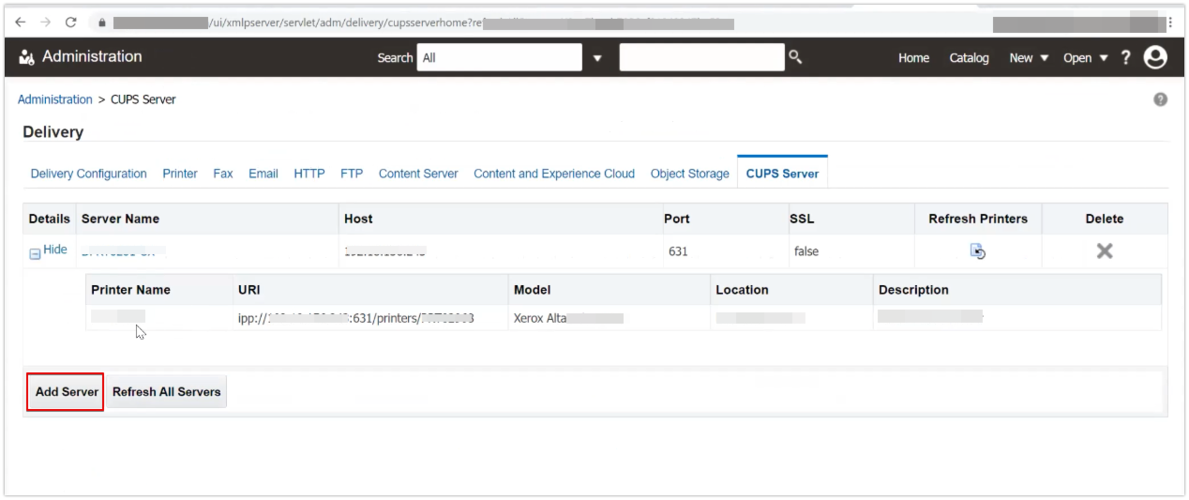Open the help question mark in header
The width and height of the screenshot is (1189, 500).
tap(1126, 57)
